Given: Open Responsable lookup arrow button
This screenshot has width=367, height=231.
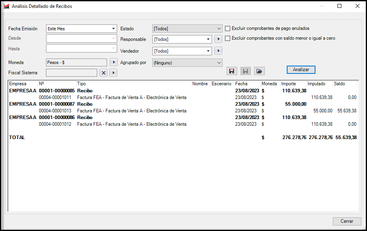Looking at the screenshot, I should tap(218, 39).
